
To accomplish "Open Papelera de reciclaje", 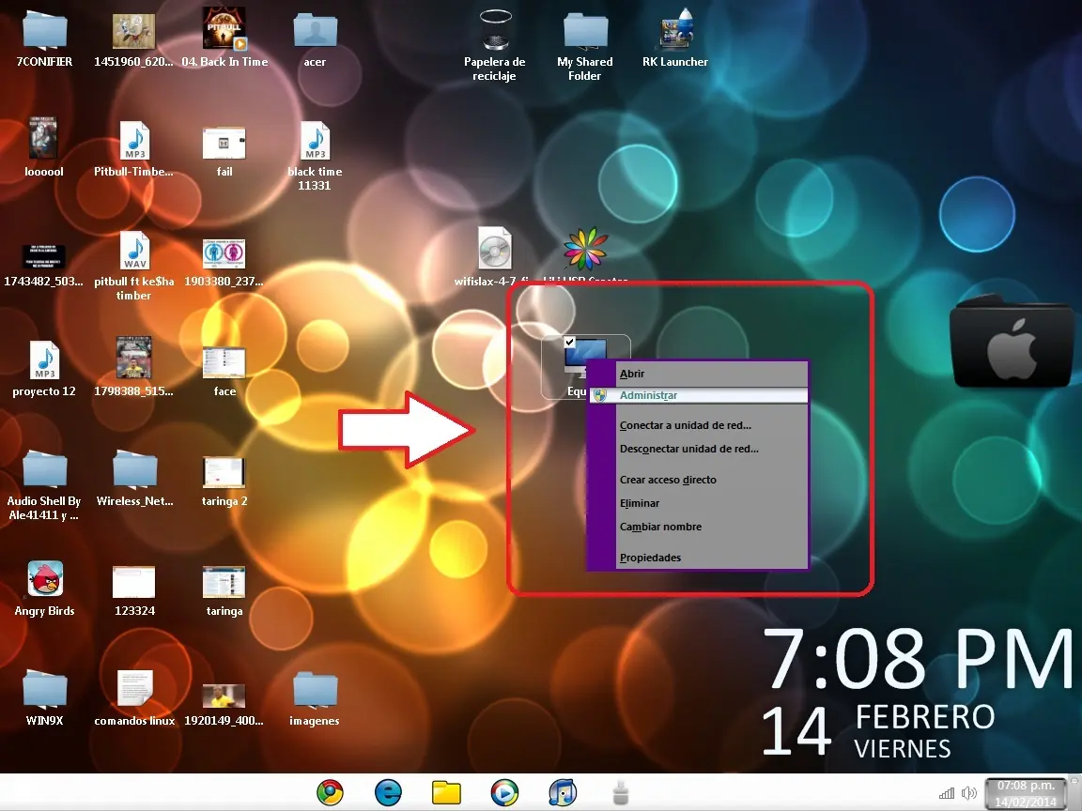I will (495, 30).
